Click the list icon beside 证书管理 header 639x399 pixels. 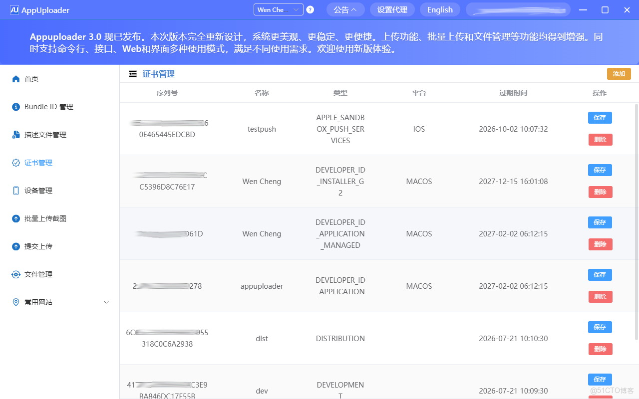point(133,73)
